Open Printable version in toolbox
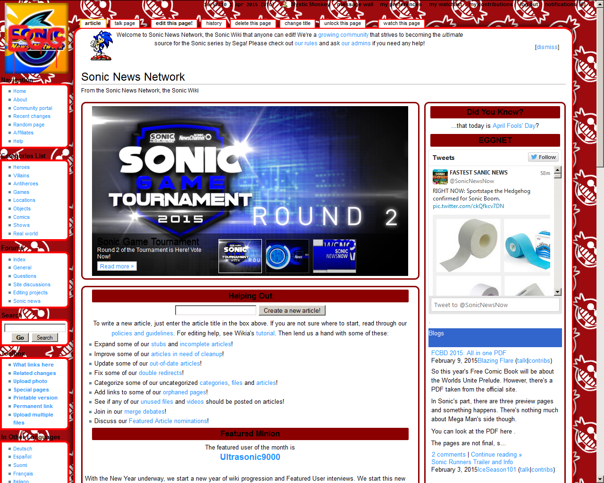604x483 pixels. 35,398
